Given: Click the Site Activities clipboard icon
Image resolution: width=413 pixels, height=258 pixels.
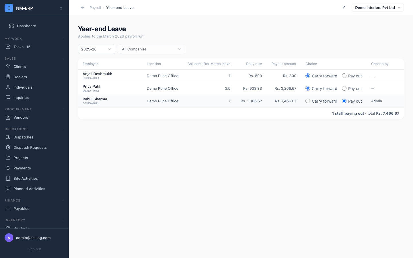Looking at the screenshot, I should point(8,178).
